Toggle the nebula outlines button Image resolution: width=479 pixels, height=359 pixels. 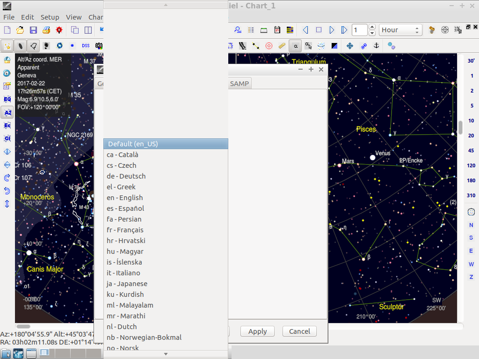tap(33, 46)
